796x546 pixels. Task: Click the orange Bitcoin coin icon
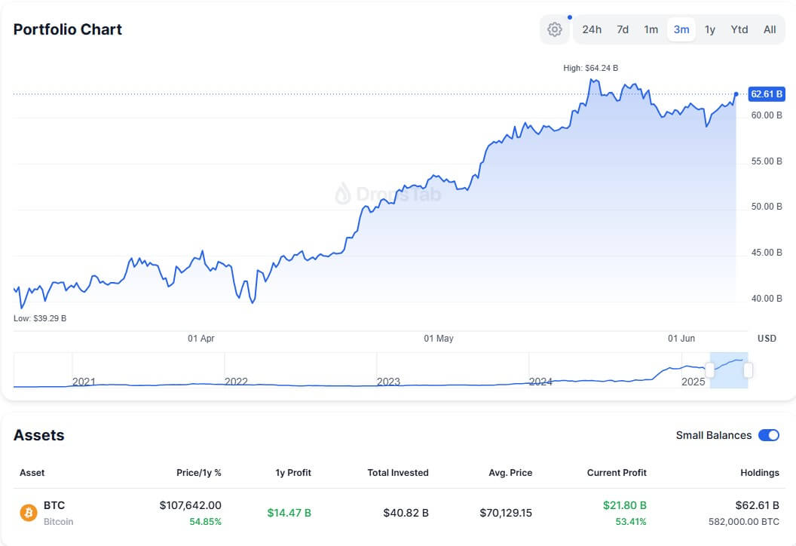[x=29, y=512]
